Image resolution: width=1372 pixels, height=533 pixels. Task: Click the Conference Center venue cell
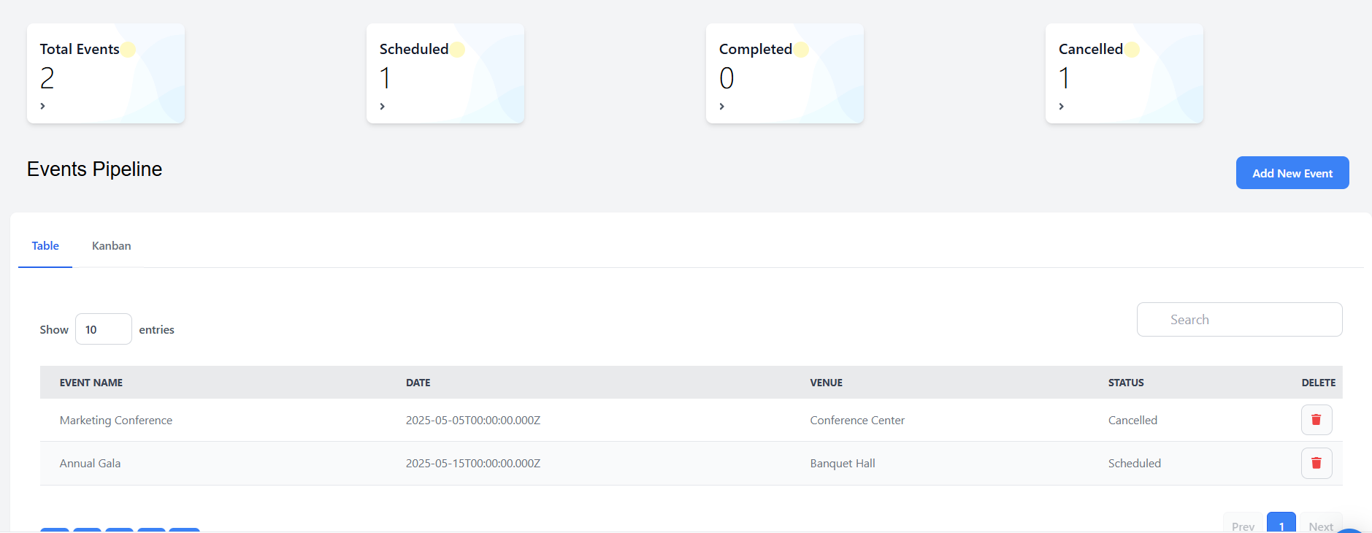coord(857,421)
